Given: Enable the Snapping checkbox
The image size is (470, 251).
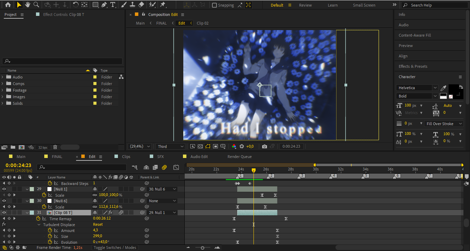Looking at the screenshot, I should (x=214, y=5).
